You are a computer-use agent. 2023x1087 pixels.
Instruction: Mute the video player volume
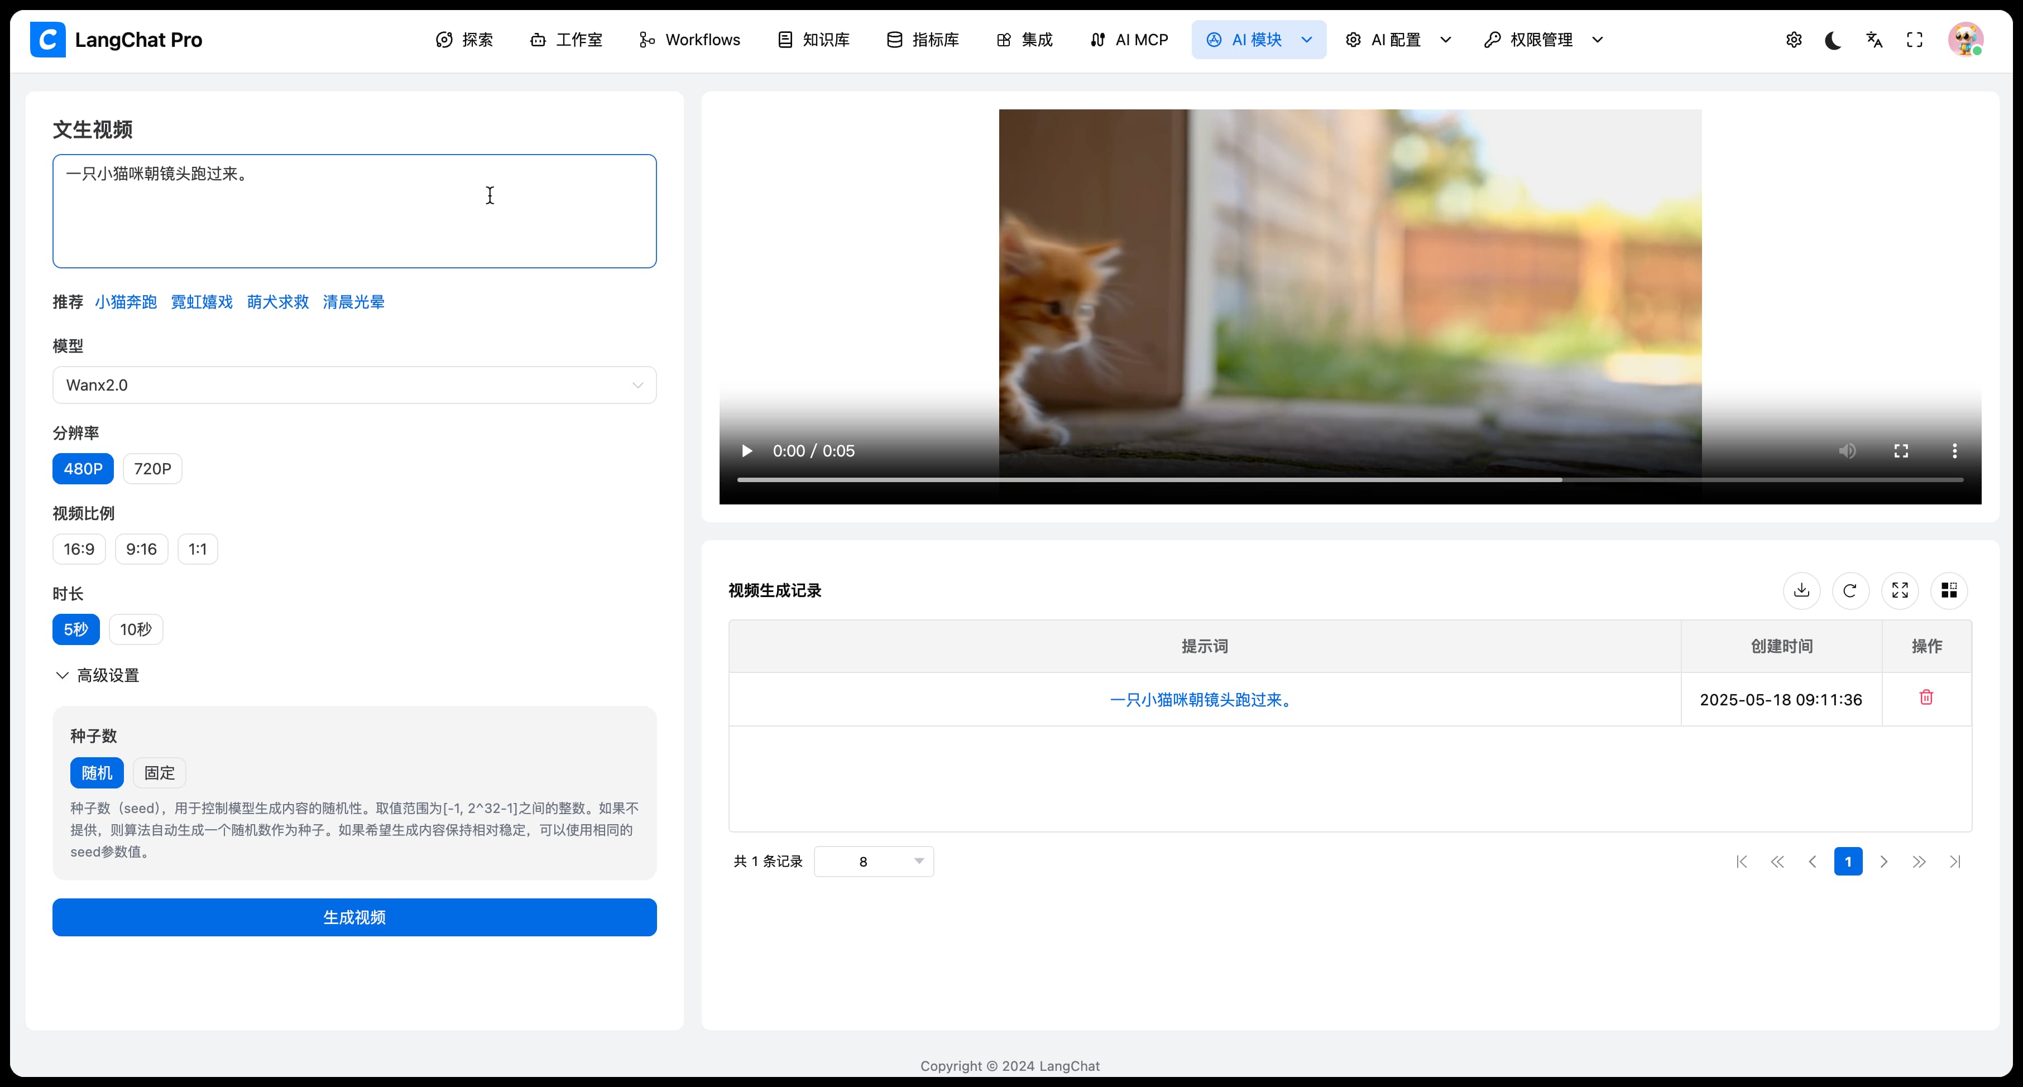pyautogui.click(x=1847, y=450)
